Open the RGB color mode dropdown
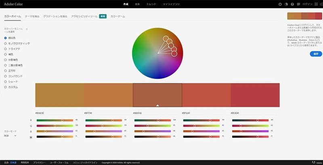Image resolution: width=323 pixels, height=165 pixels. [x=10, y=136]
